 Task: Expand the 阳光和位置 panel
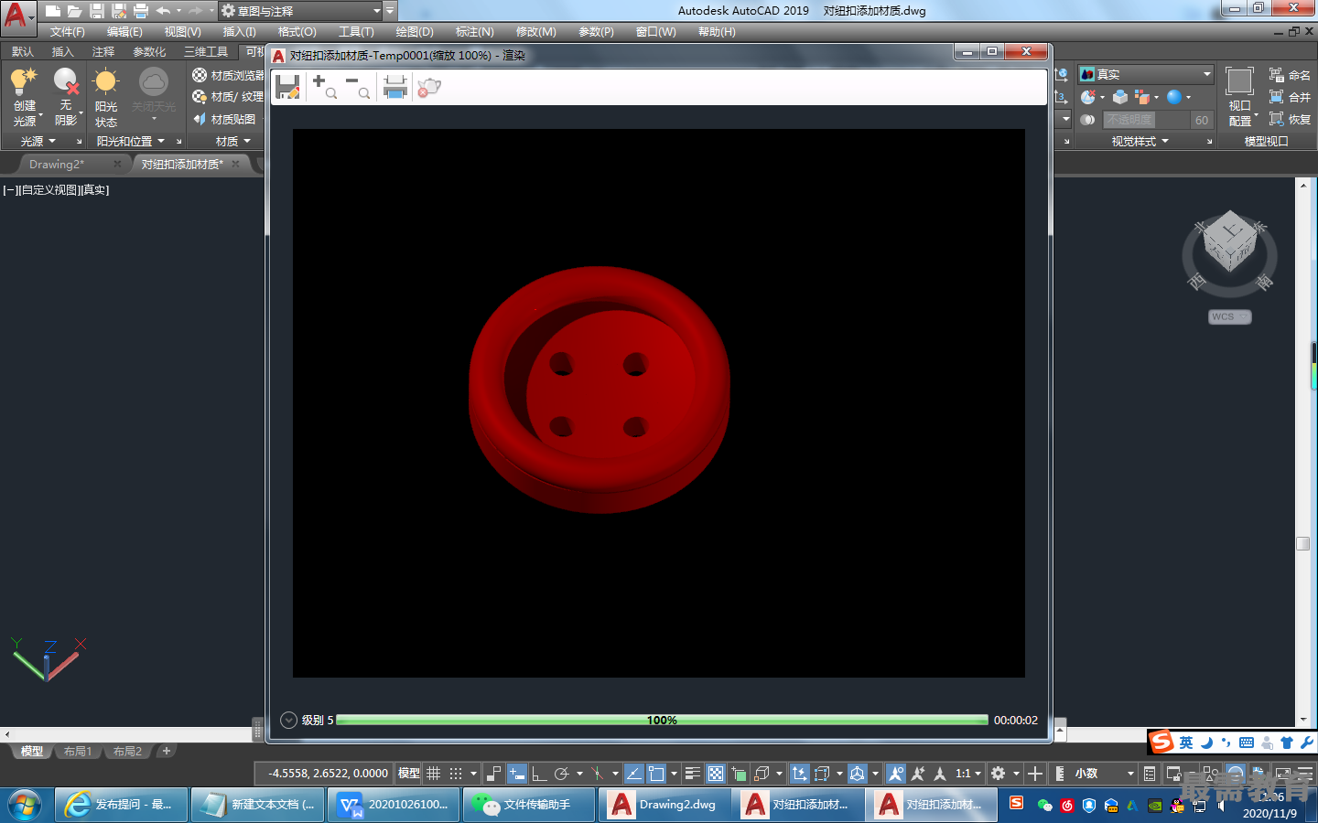tap(131, 141)
